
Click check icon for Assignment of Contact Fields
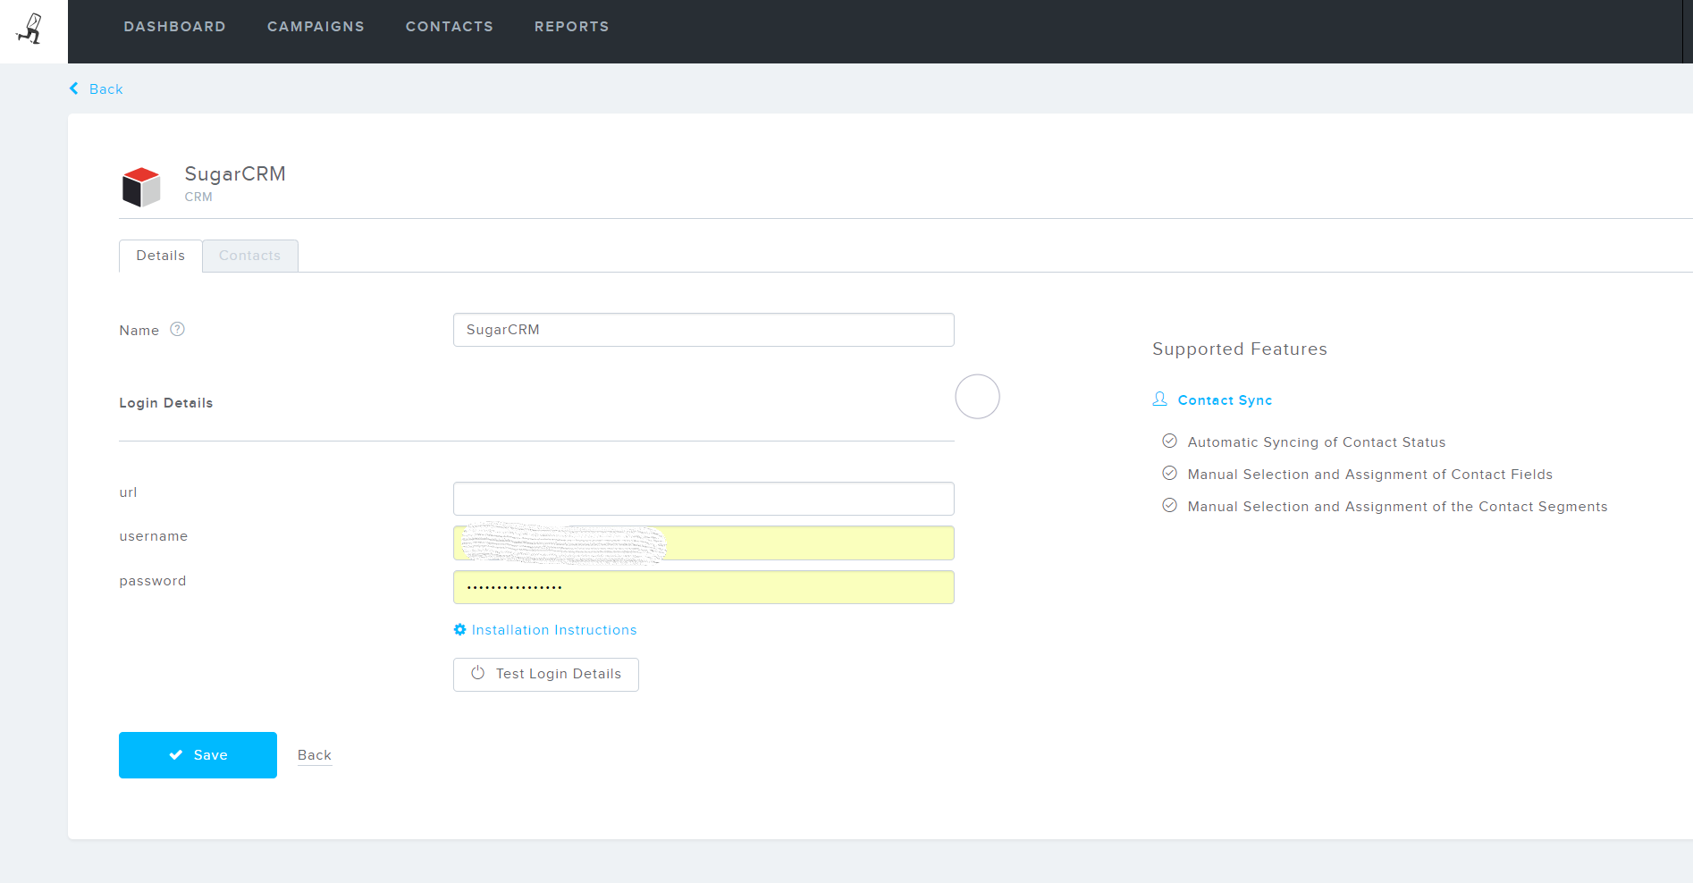click(x=1169, y=473)
